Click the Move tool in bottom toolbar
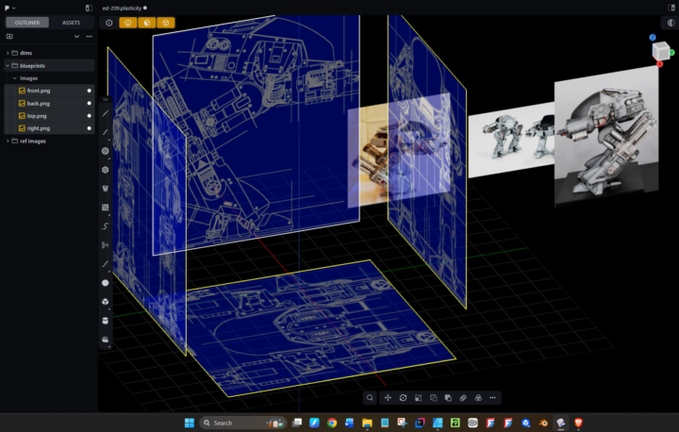The width and height of the screenshot is (679, 432). click(x=388, y=398)
